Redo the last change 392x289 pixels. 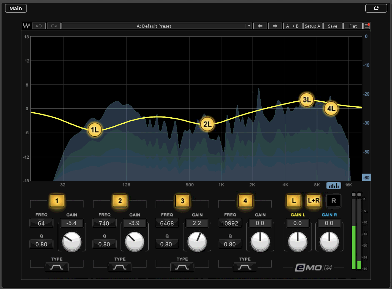click(x=54, y=26)
